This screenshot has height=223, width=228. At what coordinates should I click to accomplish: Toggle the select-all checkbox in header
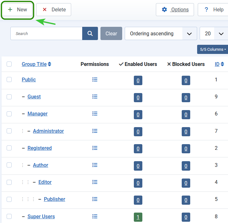tap(9, 64)
